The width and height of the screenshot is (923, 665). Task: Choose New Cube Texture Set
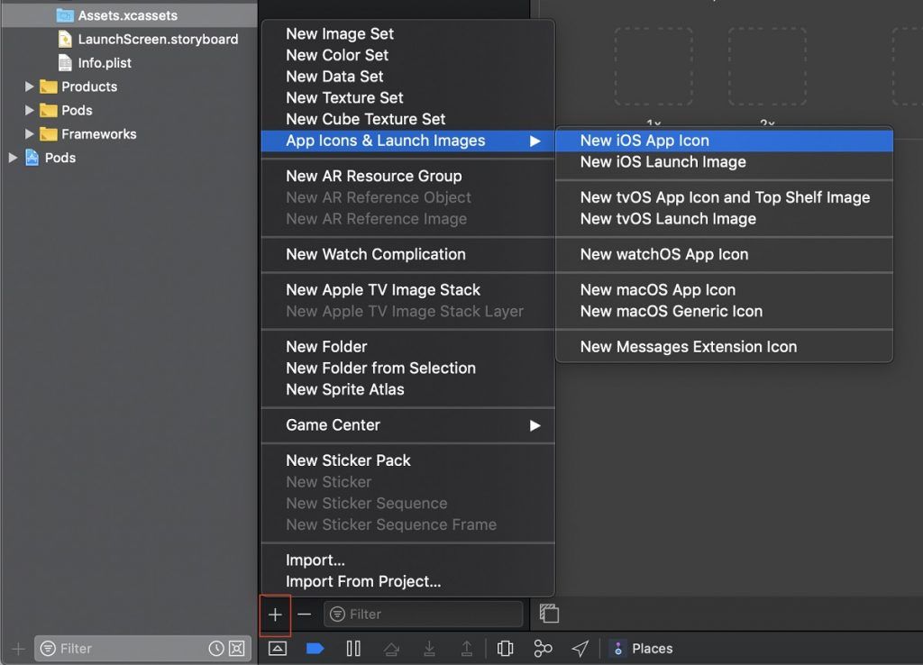[x=407, y=119]
